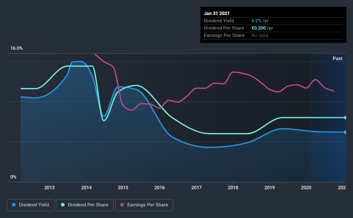Viewport: 353px width, 218px height.
Task: Click the Jan 31 2021 tooltip date
Action: point(217,13)
